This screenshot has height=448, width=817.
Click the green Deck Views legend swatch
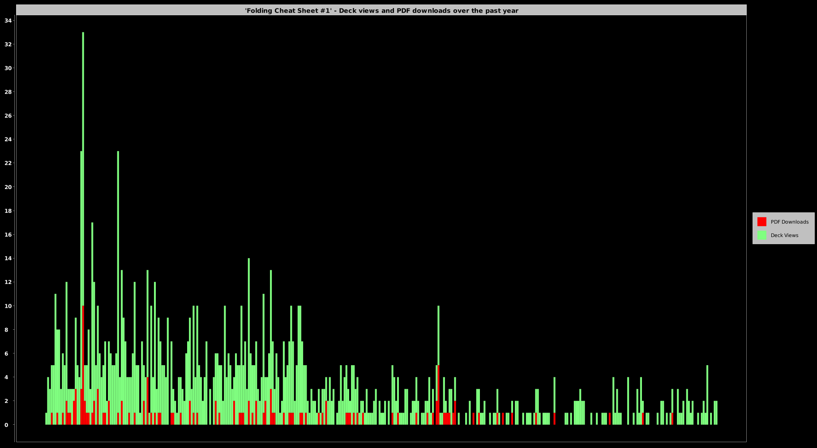761,235
